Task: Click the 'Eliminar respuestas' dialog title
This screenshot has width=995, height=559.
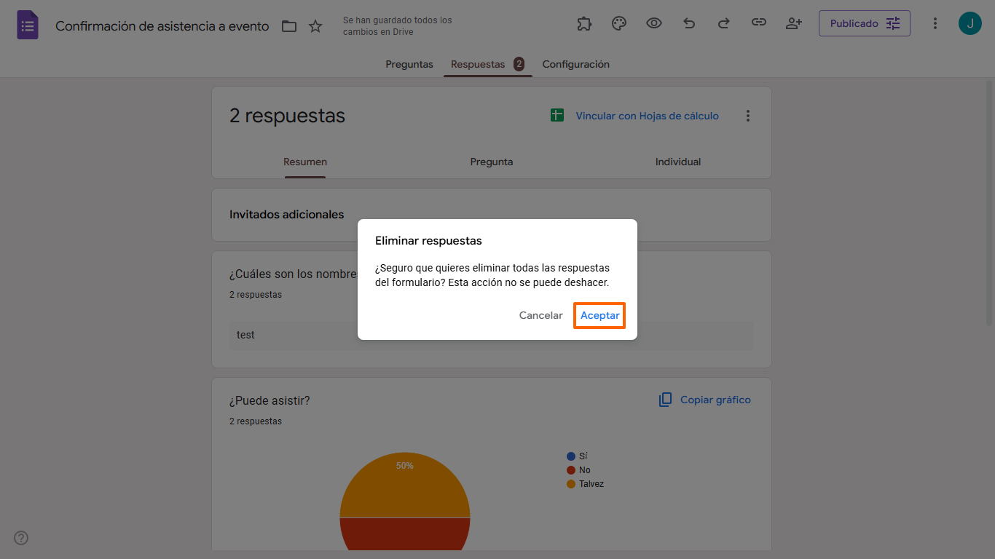Action: [428, 240]
